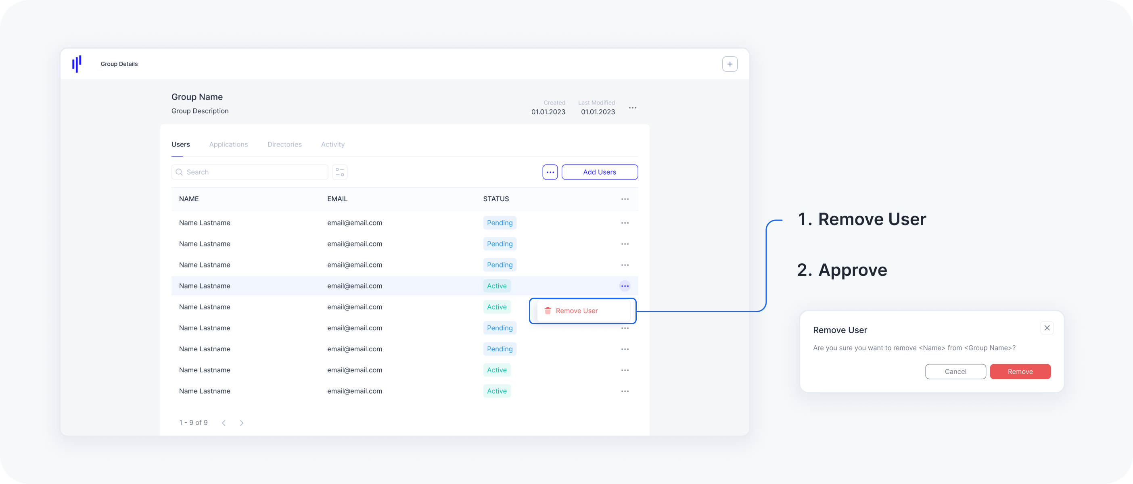Select Remove User menu entry
The height and width of the screenshot is (484, 1133).
pos(576,311)
